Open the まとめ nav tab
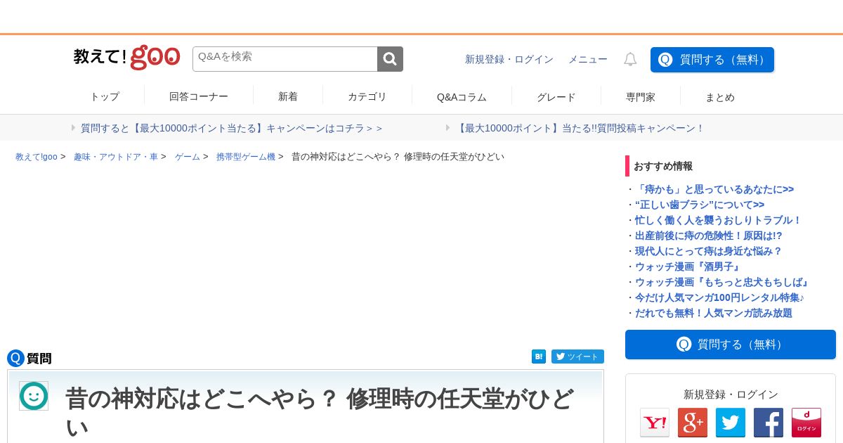The width and height of the screenshot is (843, 443). [x=720, y=97]
